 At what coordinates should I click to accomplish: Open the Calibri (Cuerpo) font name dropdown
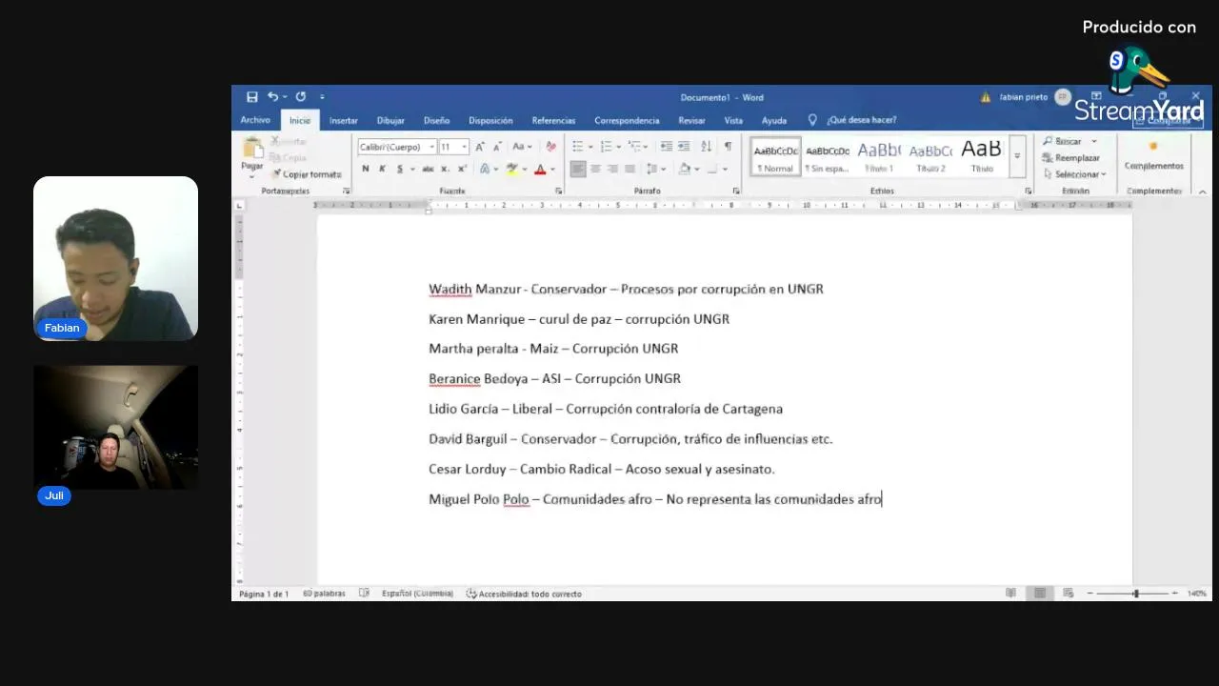(x=431, y=147)
